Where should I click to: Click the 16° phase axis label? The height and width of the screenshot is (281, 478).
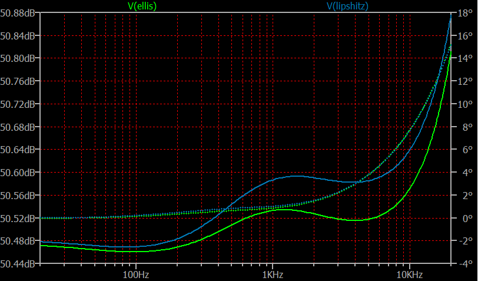tap(465, 36)
